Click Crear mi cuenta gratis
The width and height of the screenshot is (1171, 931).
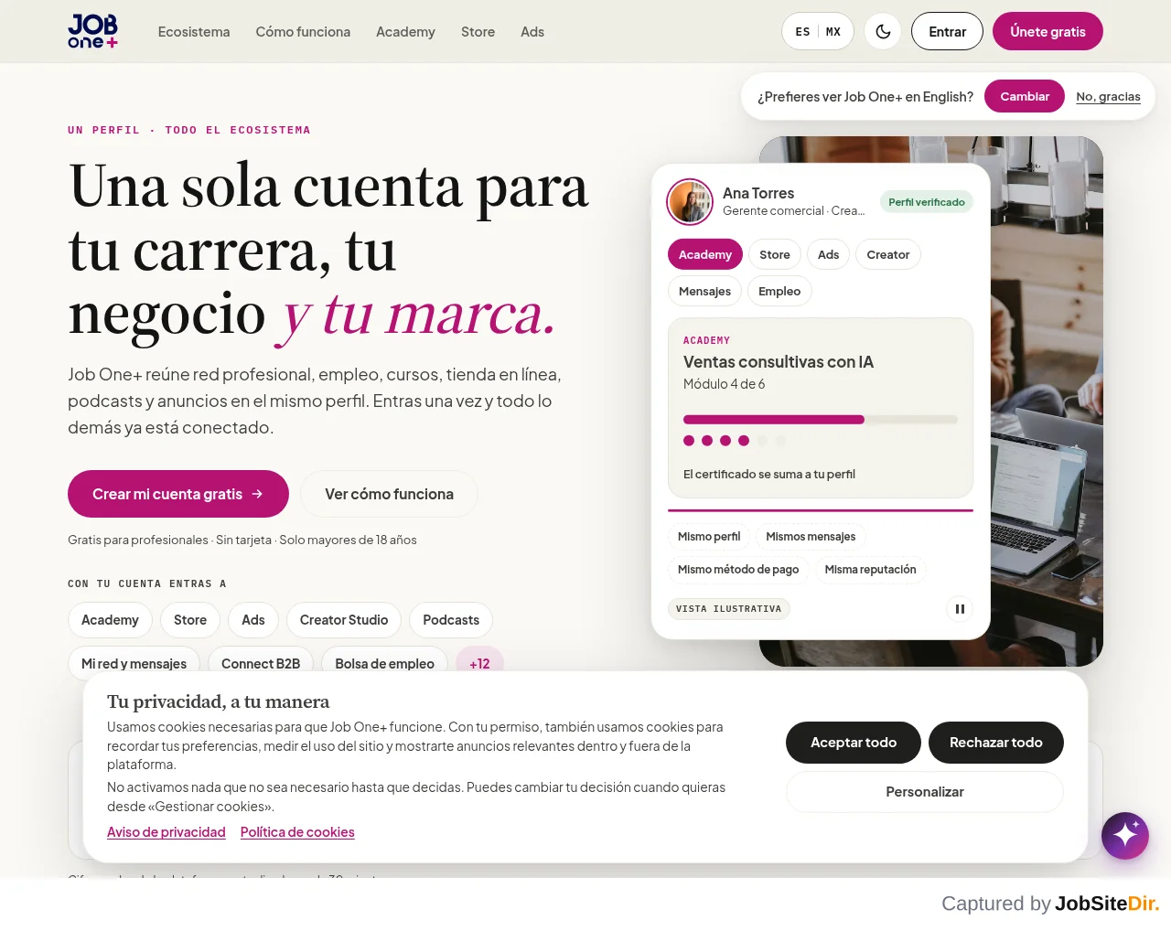pyautogui.click(x=178, y=494)
